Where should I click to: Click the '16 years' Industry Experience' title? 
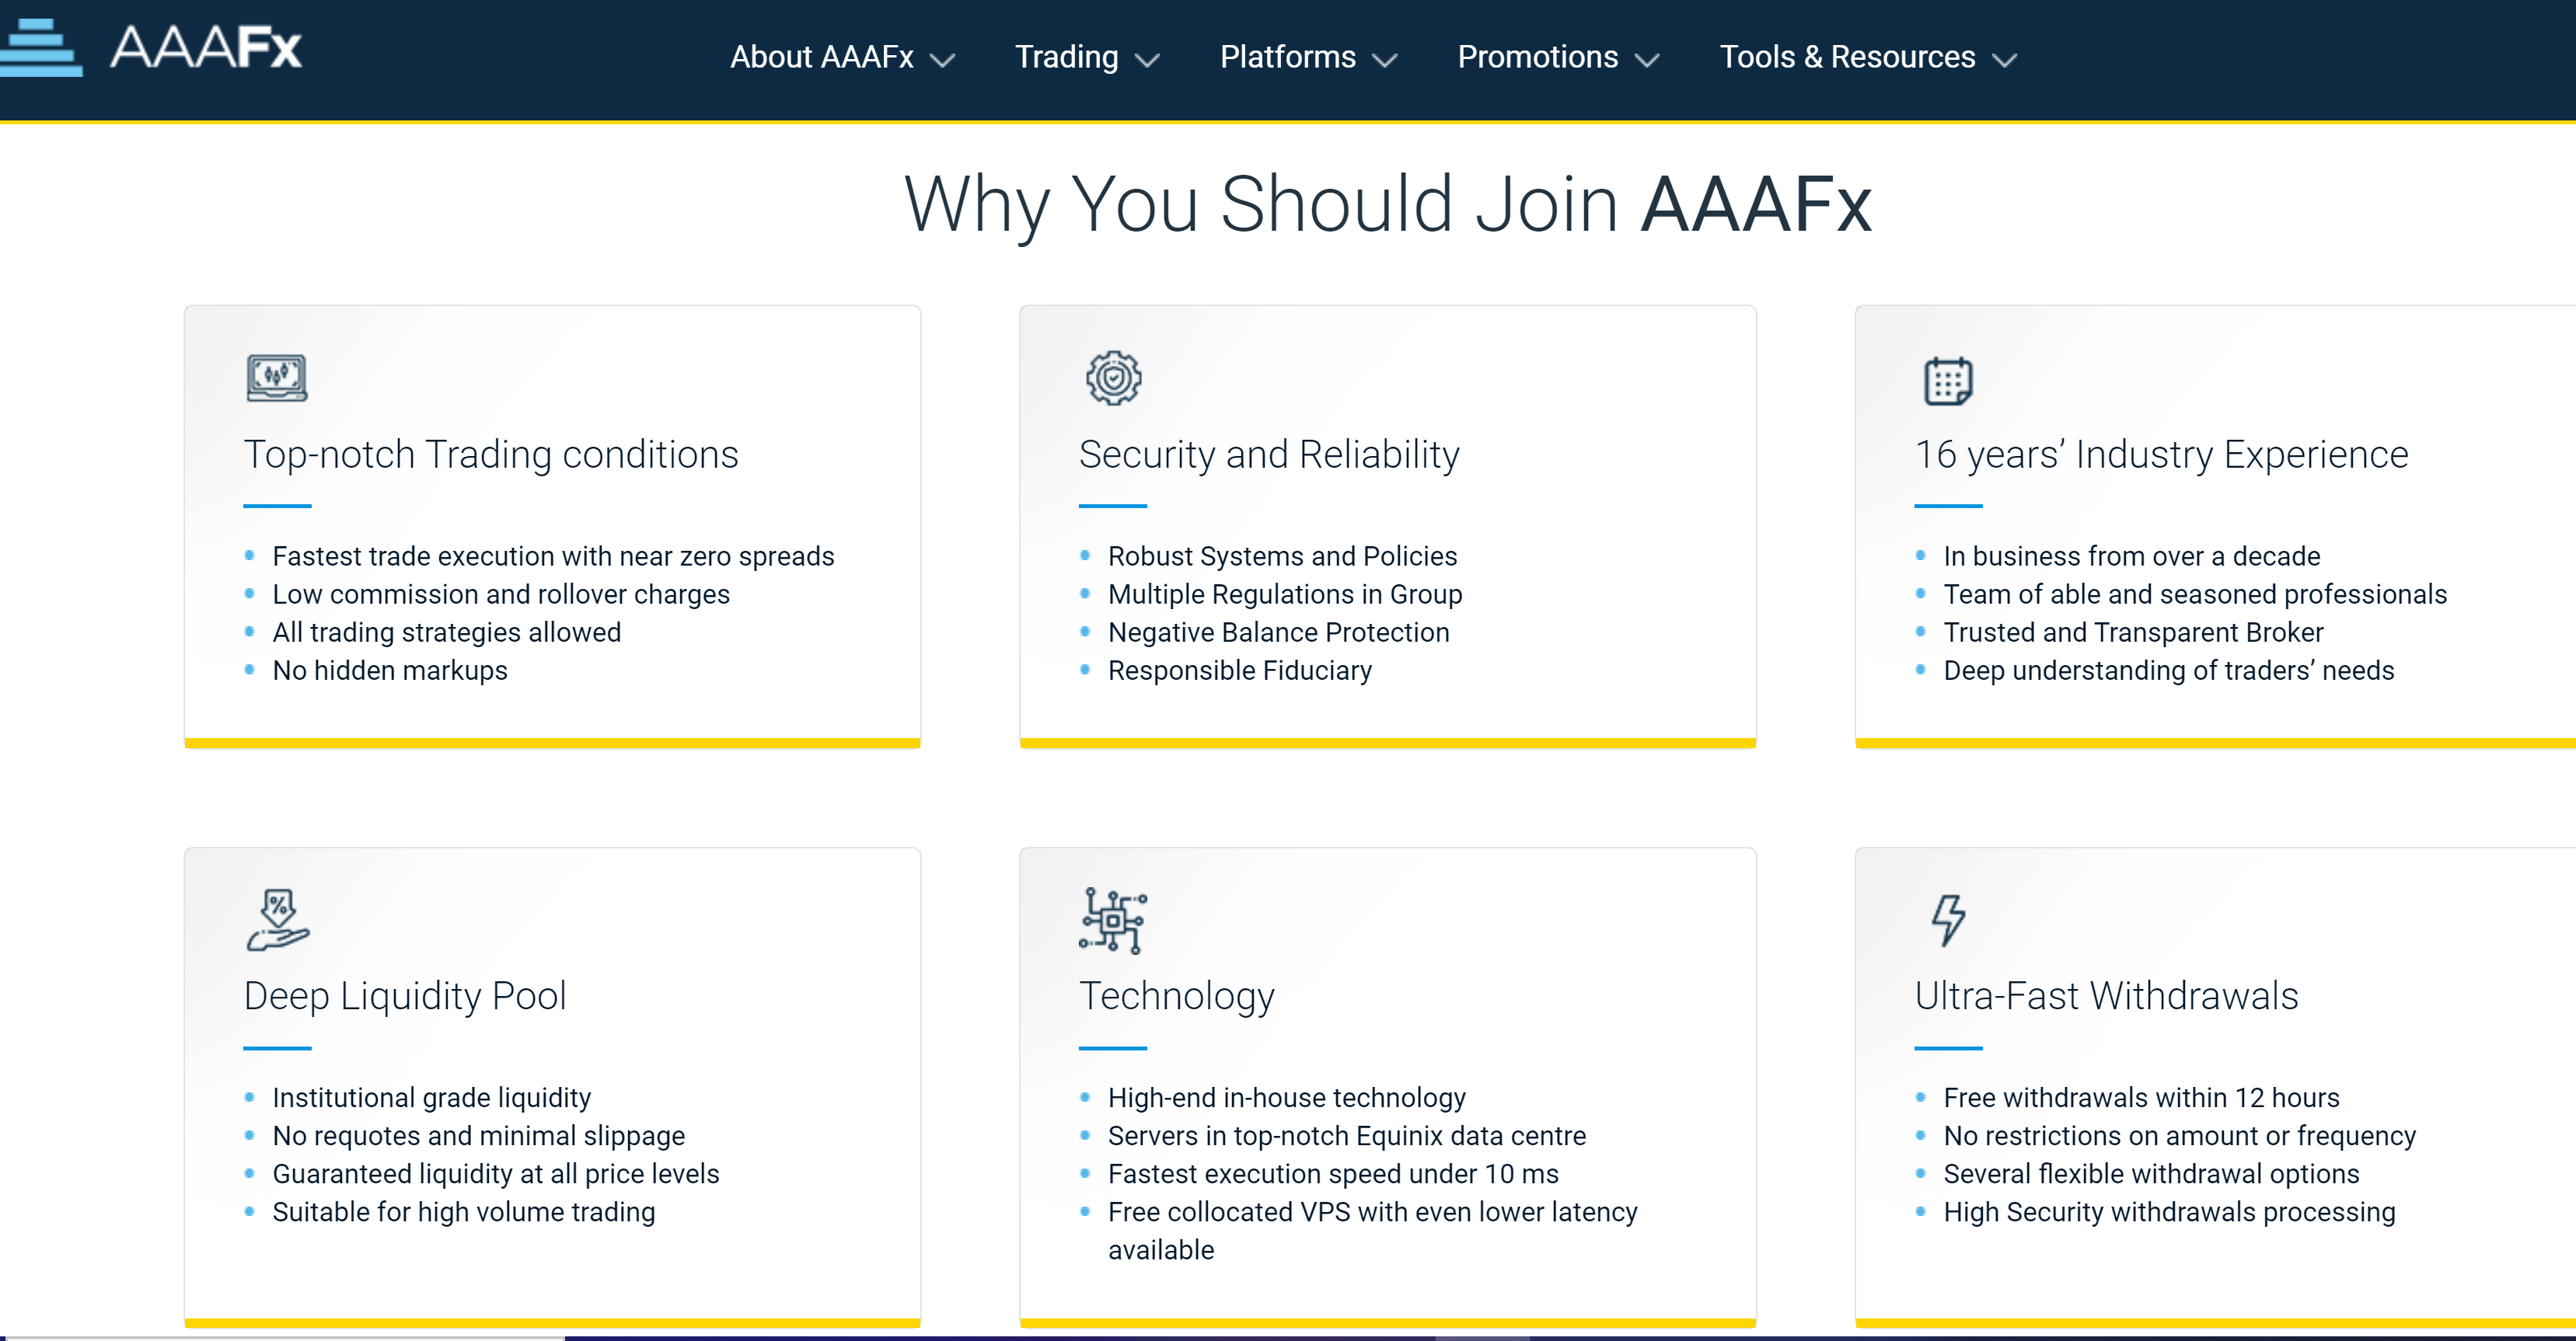click(x=2161, y=455)
